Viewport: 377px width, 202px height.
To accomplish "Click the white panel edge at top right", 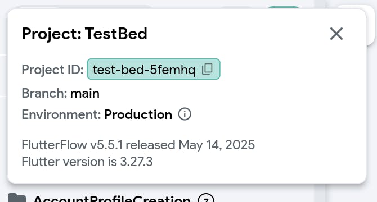I will point(370,25).
